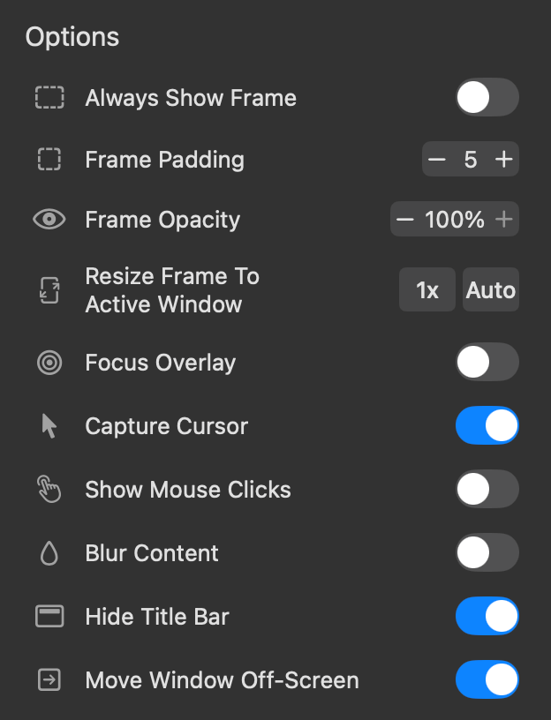Click the Capture Cursor arrow icon

[x=49, y=426]
